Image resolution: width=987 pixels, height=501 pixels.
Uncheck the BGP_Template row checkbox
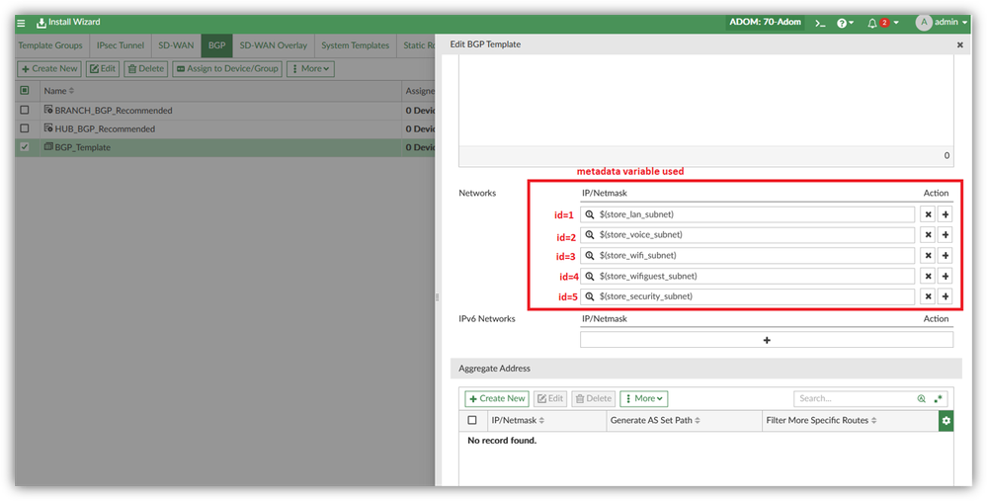[25, 147]
